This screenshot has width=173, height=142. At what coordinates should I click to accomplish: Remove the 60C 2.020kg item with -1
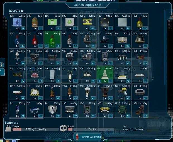pos(99,81)
